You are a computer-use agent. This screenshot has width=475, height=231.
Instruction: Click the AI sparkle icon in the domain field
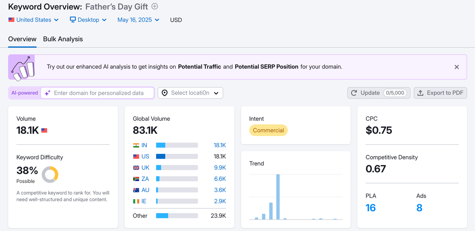47,93
